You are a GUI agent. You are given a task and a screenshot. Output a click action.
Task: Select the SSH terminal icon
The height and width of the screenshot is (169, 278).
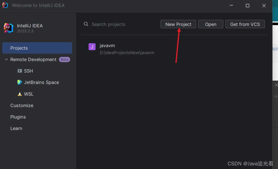(x=20, y=71)
